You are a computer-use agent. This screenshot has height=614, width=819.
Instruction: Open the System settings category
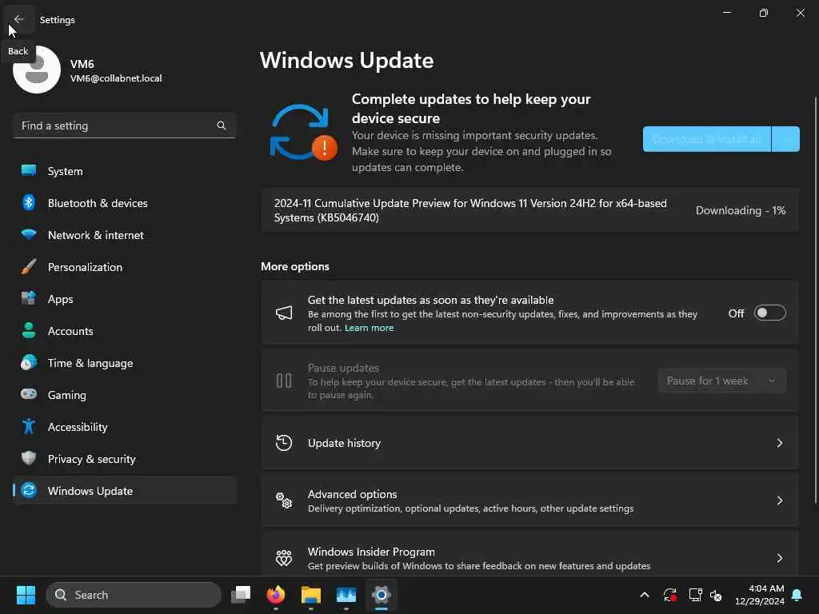click(x=124, y=171)
